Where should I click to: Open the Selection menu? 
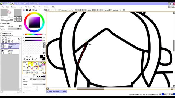pos(28,7)
